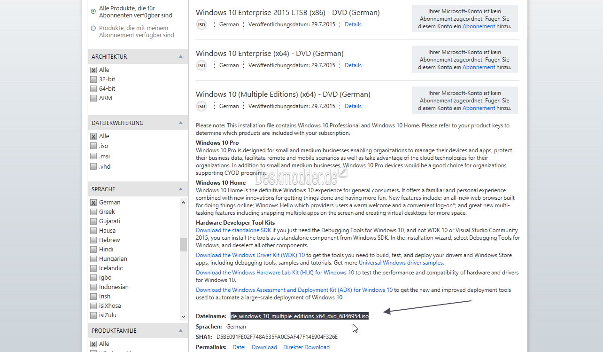
Task: Check the .msi file extension filter
Action: pyautogui.click(x=93, y=156)
